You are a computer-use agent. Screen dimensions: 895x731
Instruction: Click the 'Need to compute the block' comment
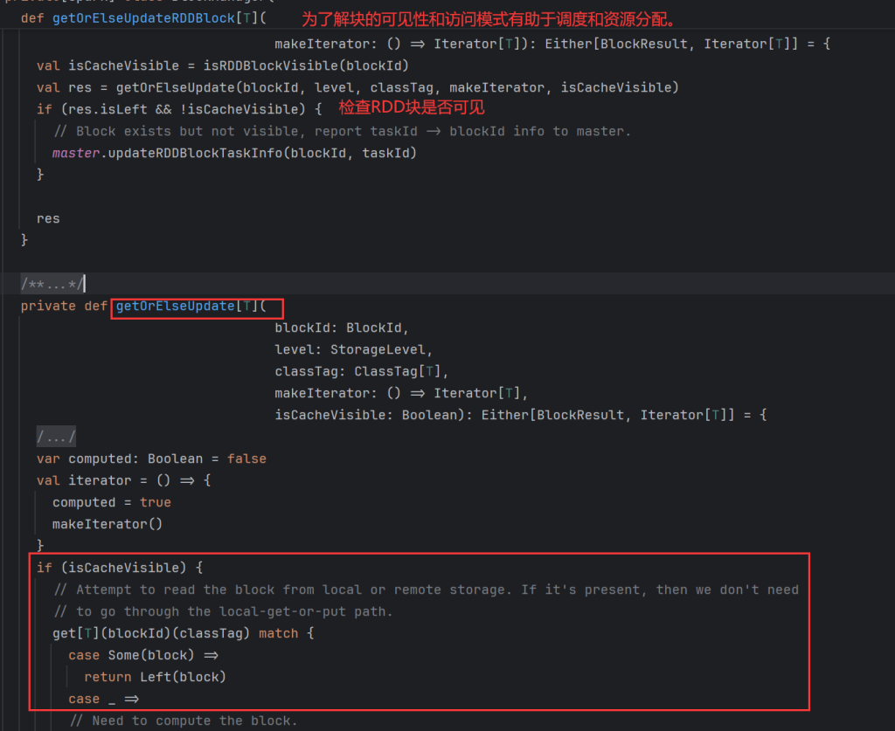pyautogui.click(x=184, y=721)
